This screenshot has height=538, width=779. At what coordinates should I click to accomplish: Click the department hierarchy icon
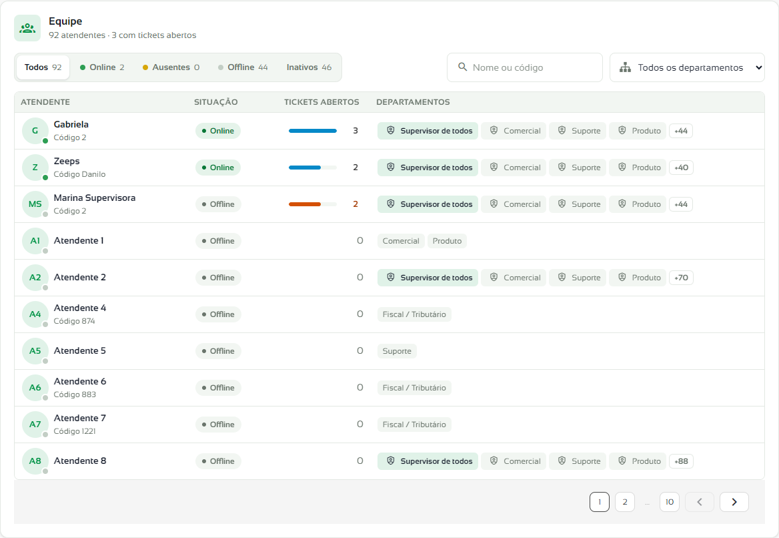625,67
